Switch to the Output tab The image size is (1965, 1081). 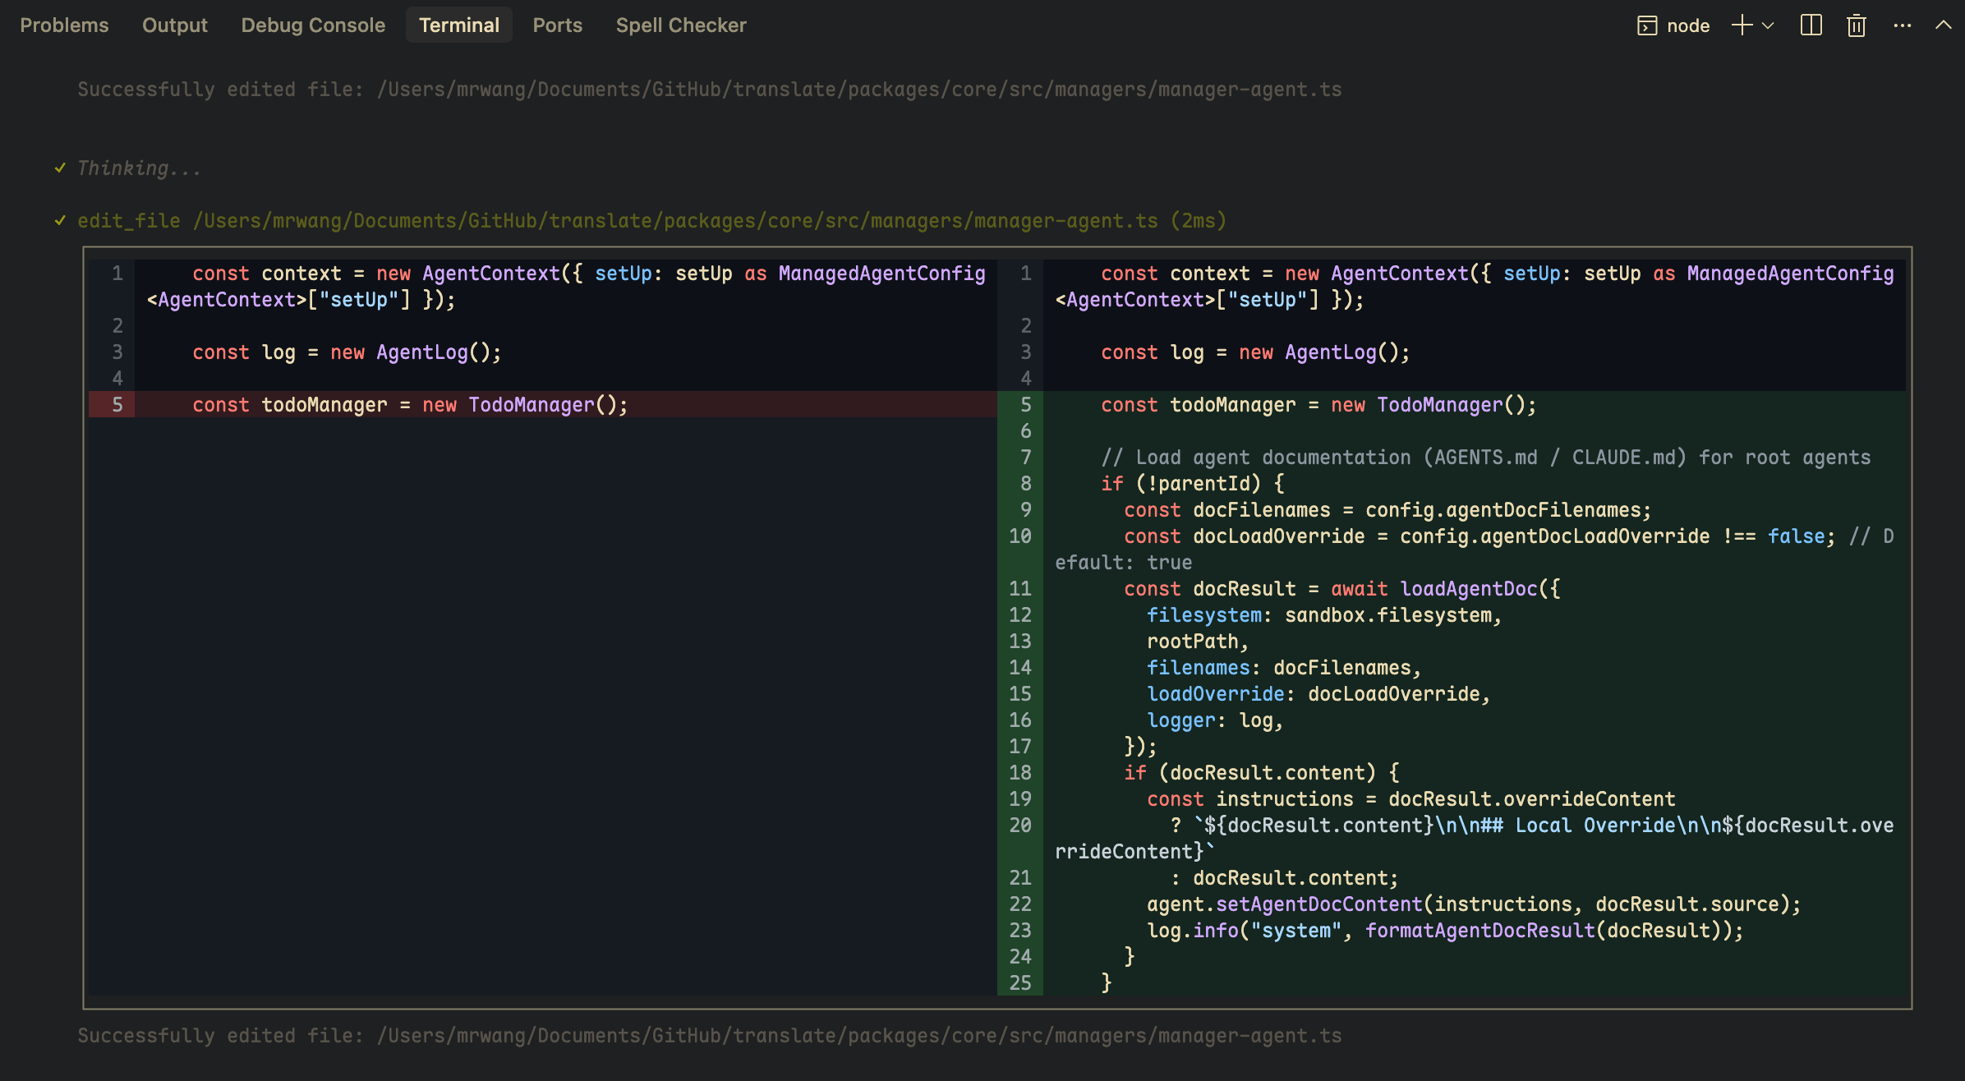point(175,25)
